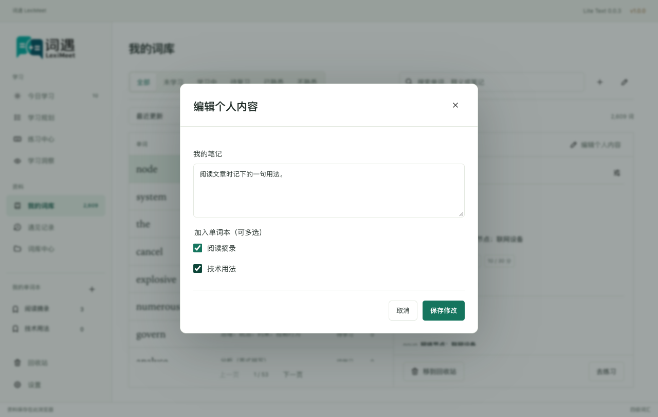
Task: Play pronunciation with the speaker icon
Action: pyautogui.click(x=616, y=173)
